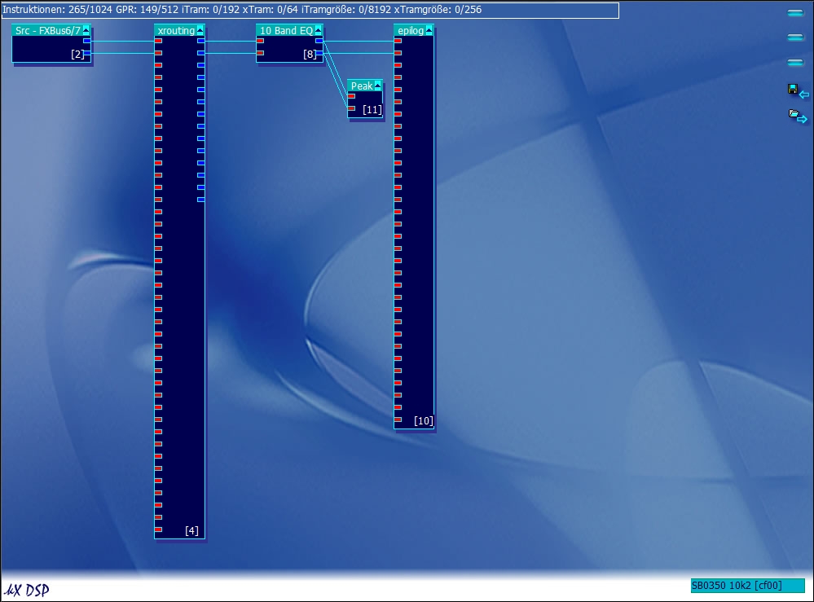Click the arrow icon on 10 Band EQ title
The image size is (814, 602).
pos(319,31)
